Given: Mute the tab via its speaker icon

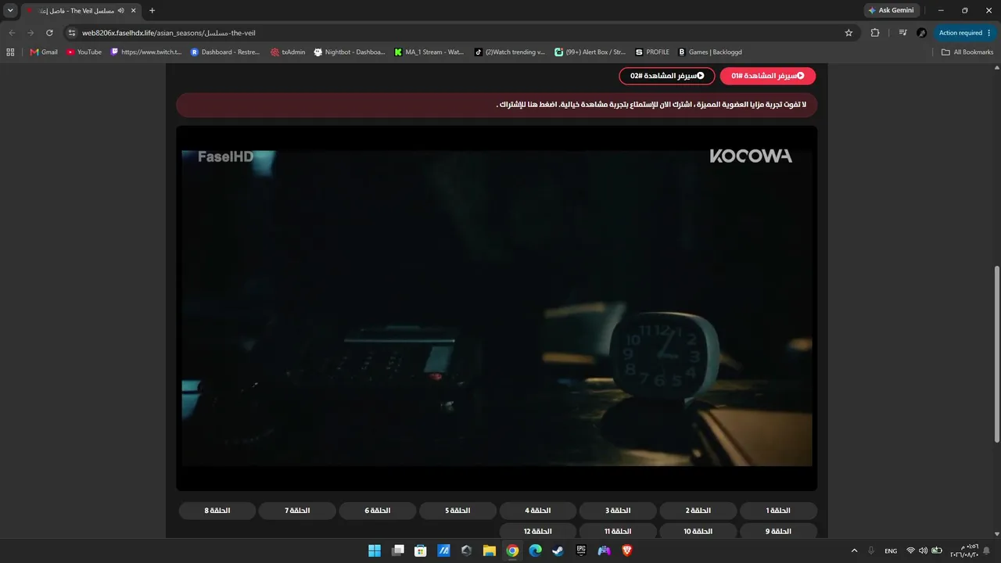Looking at the screenshot, I should tap(121, 10).
